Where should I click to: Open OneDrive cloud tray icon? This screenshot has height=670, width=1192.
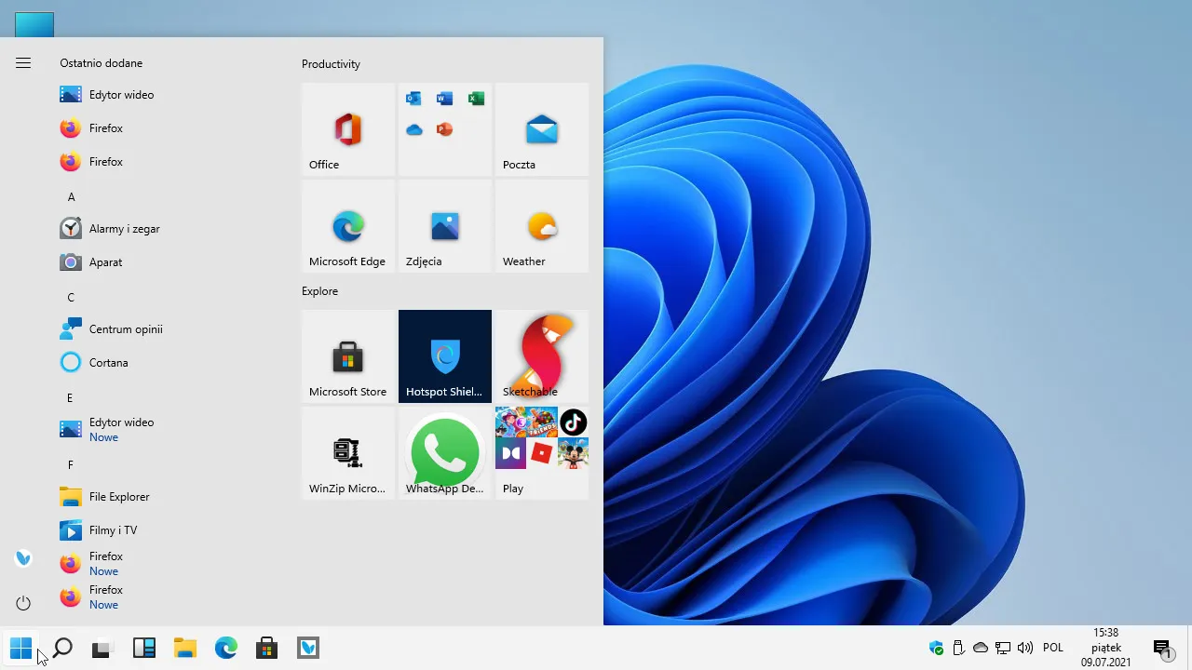(981, 648)
